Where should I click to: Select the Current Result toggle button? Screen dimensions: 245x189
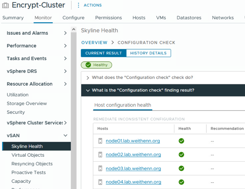tap(104, 53)
